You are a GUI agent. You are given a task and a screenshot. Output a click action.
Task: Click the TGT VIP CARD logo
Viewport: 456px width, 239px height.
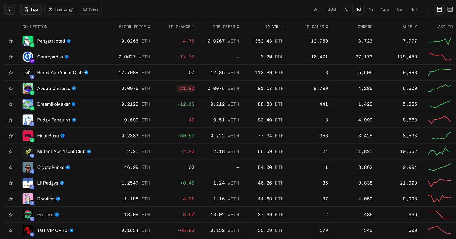click(28, 230)
